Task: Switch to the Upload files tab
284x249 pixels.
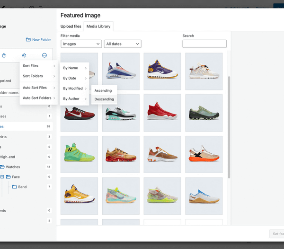Action: 71,27
